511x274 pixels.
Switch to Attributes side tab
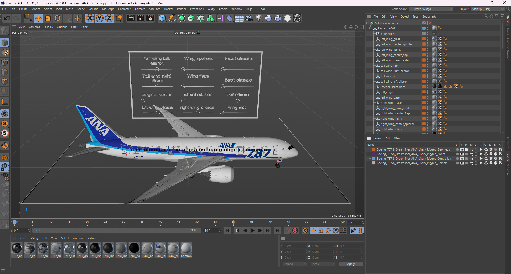[x=508, y=143]
